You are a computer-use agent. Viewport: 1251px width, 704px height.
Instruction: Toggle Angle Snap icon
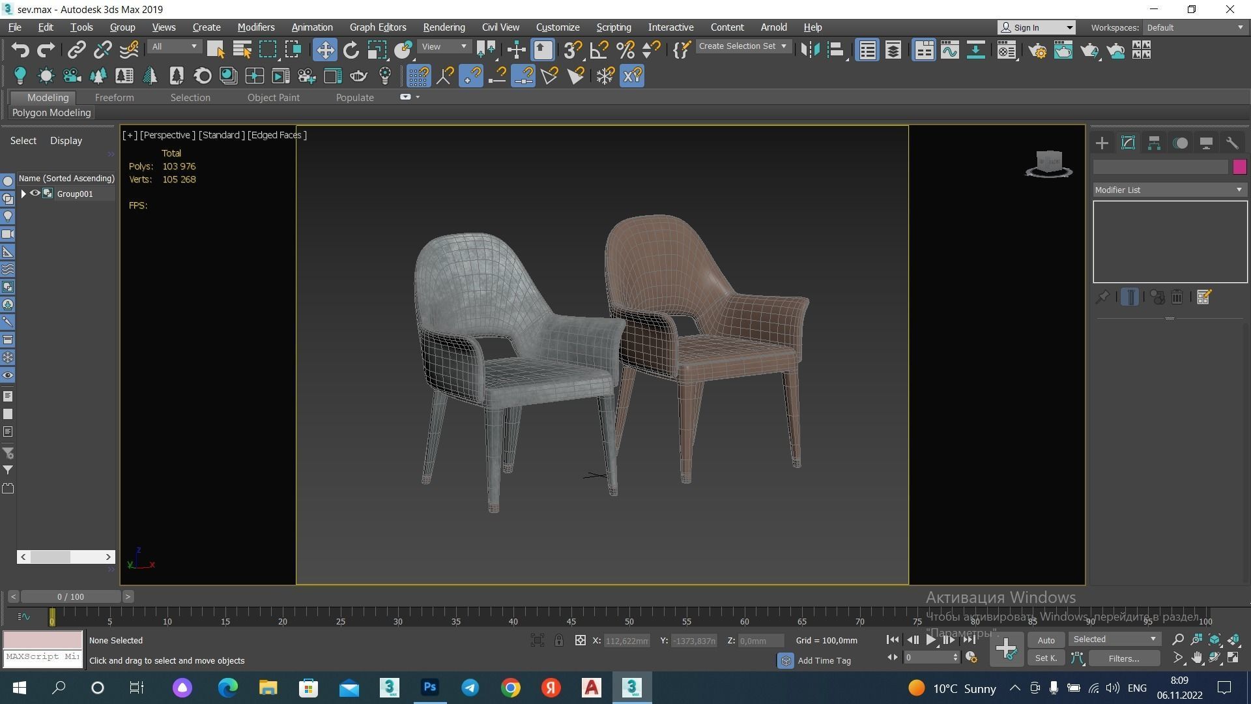(599, 50)
